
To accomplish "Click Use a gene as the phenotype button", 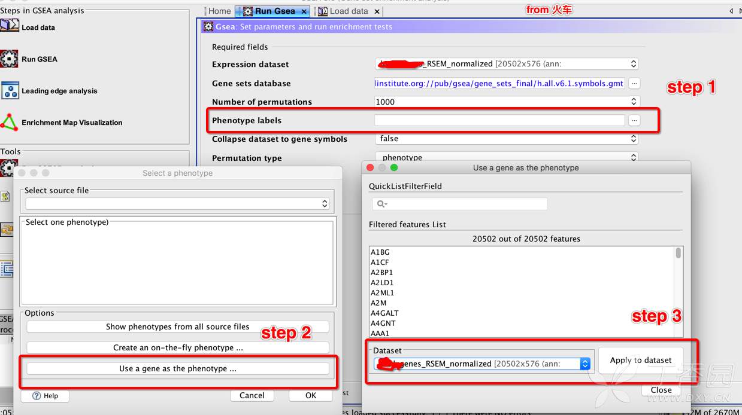I will [x=178, y=368].
